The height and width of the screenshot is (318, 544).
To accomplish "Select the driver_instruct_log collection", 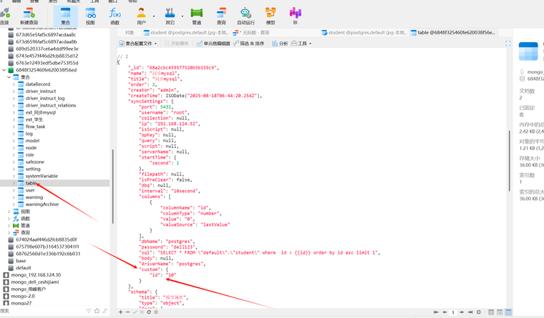I will pos(45,99).
